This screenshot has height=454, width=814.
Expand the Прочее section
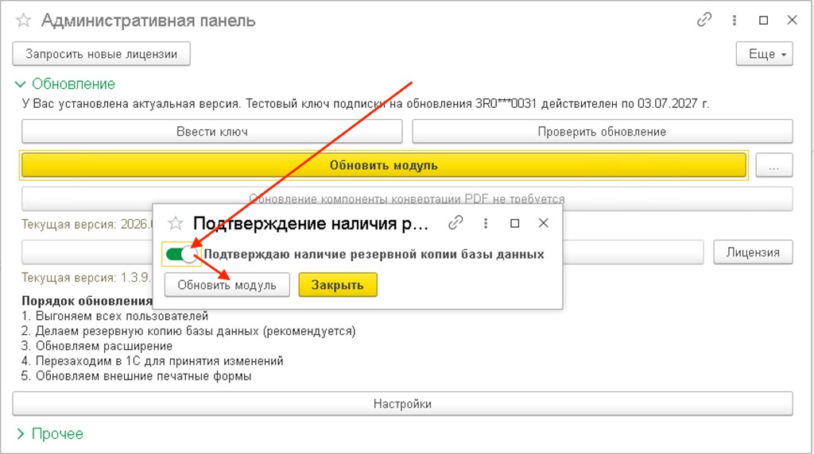point(50,434)
